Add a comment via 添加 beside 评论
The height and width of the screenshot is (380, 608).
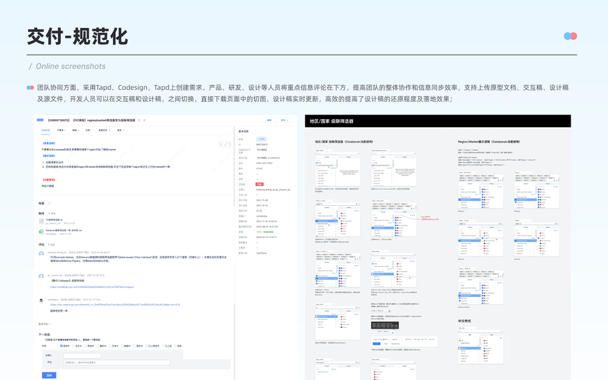tap(51, 244)
